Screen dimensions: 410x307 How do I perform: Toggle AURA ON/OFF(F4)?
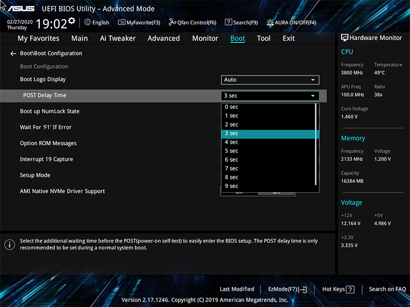(292, 22)
